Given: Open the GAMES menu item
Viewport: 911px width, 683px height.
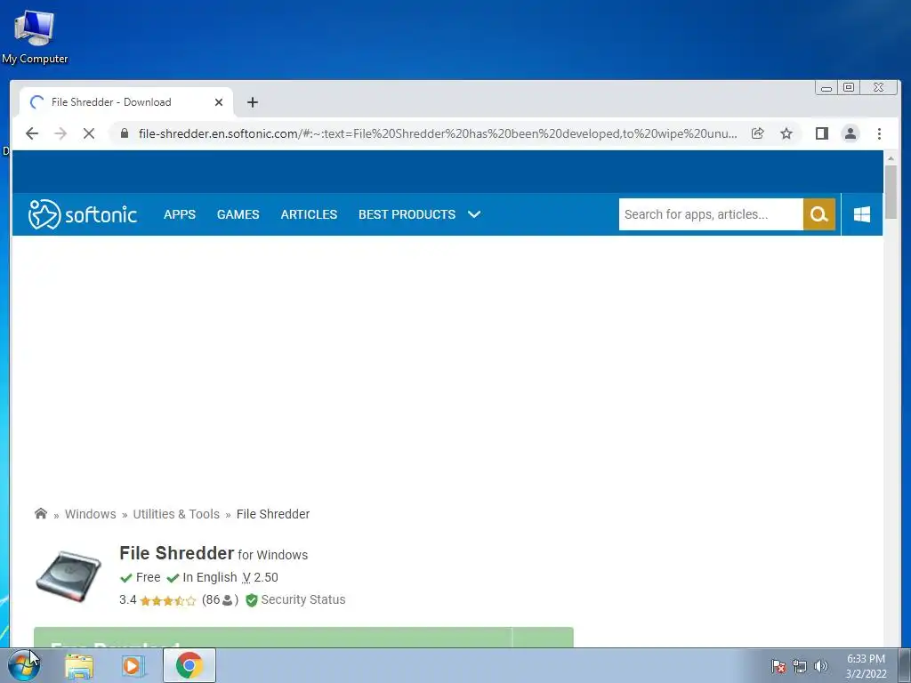Looking at the screenshot, I should (238, 214).
